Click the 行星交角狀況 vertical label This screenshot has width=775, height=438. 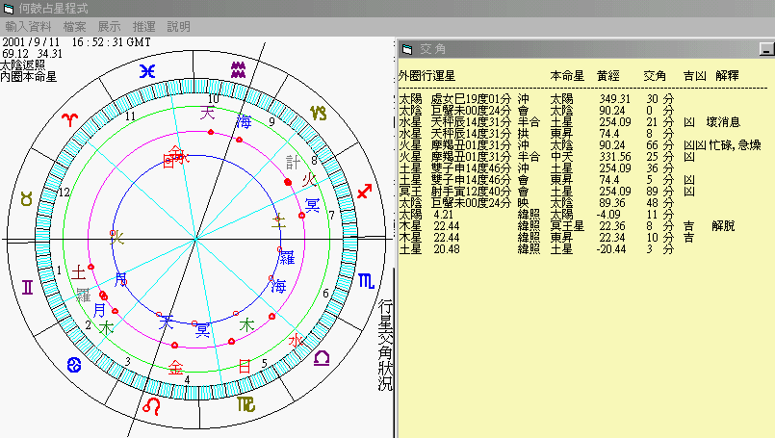[x=385, y=345]
